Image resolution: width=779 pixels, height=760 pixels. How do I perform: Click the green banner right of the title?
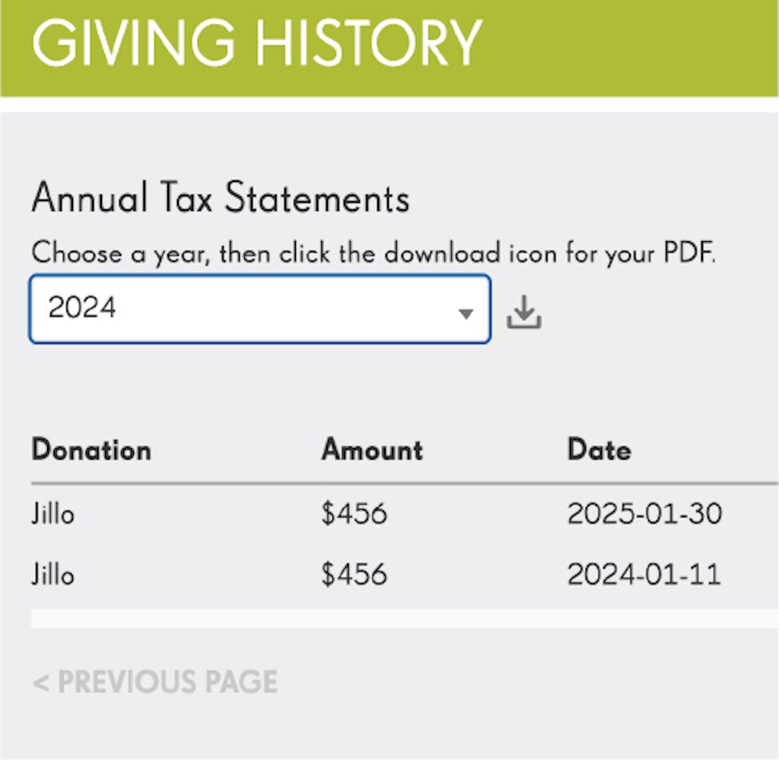pos(631,46)
